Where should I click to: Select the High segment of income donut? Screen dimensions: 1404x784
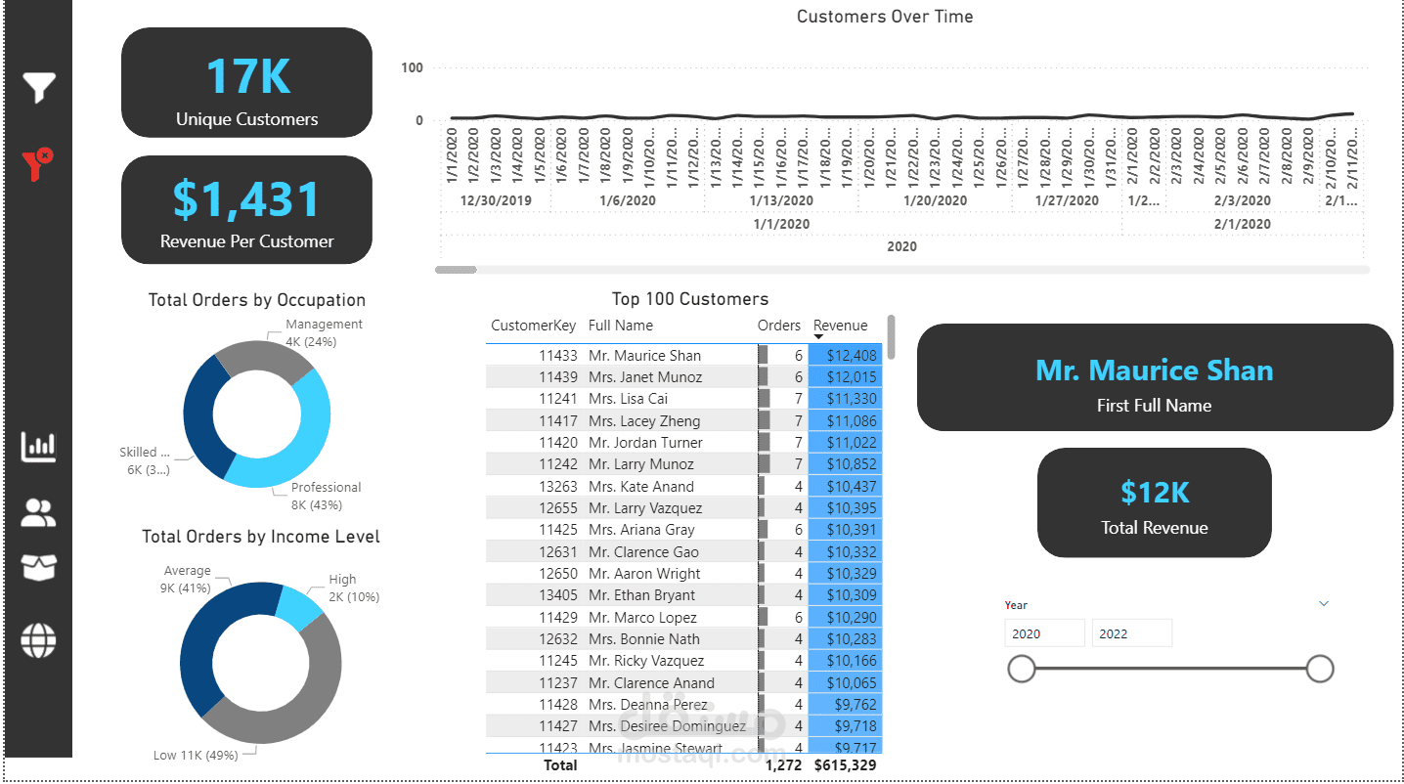pos(298,606)
